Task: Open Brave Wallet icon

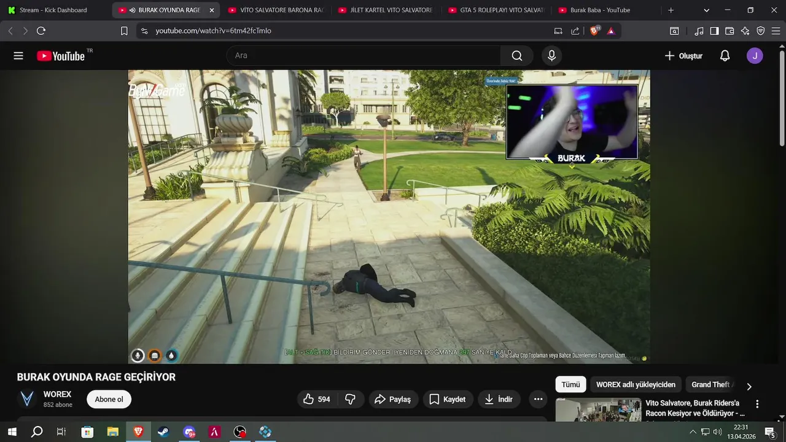Action: pyautogui.click(x=730, y=31)
